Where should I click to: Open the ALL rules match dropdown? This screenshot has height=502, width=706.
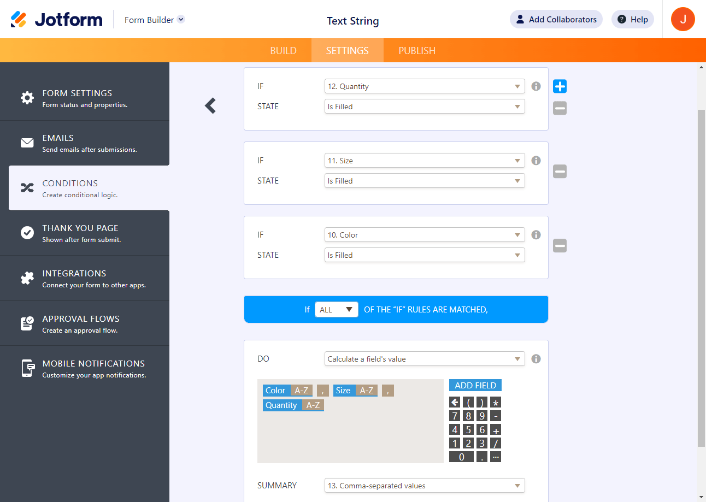click(x=337, y=310)
